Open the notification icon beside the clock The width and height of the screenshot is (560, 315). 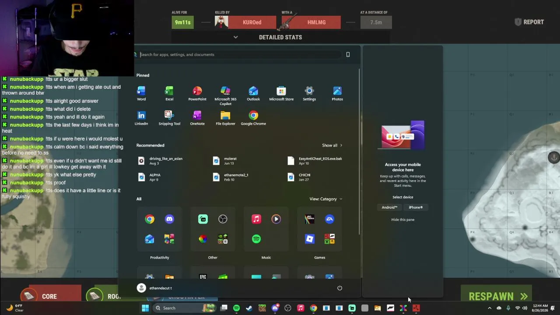553,308
